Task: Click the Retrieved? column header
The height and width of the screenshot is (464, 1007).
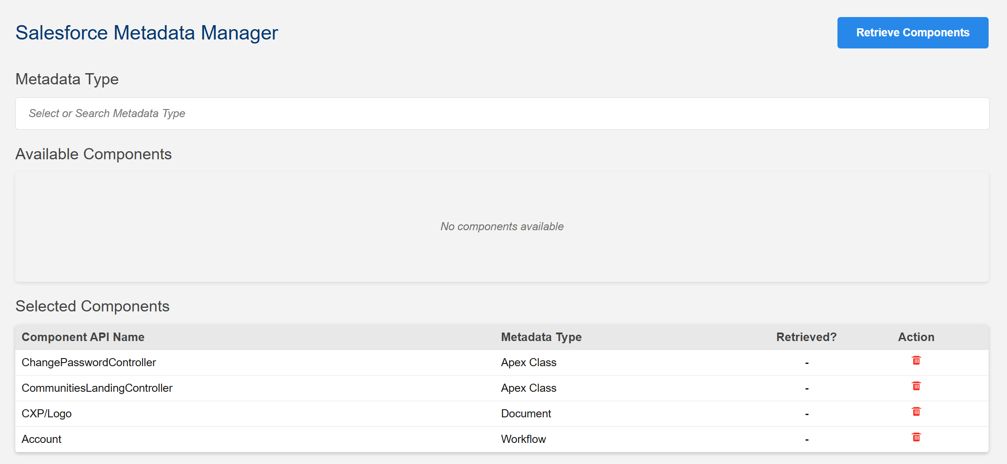Action: tap(806, 337)
